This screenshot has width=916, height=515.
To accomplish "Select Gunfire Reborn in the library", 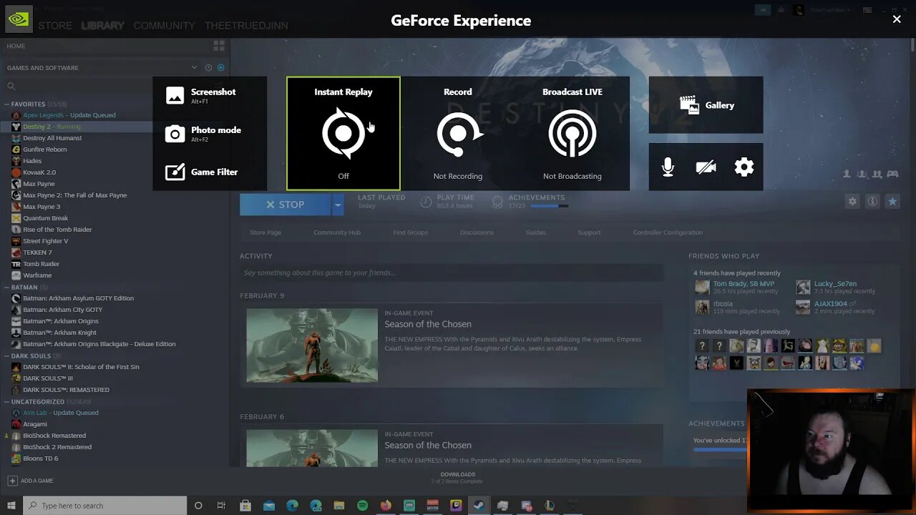I will click(44, 149).
